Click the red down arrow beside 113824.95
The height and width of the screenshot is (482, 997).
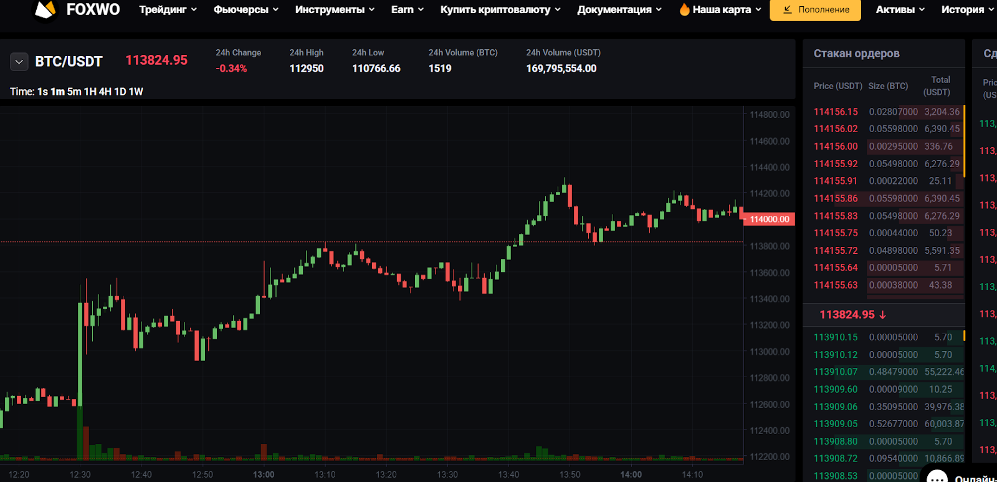pyautogui.click(x=883, y=315)
